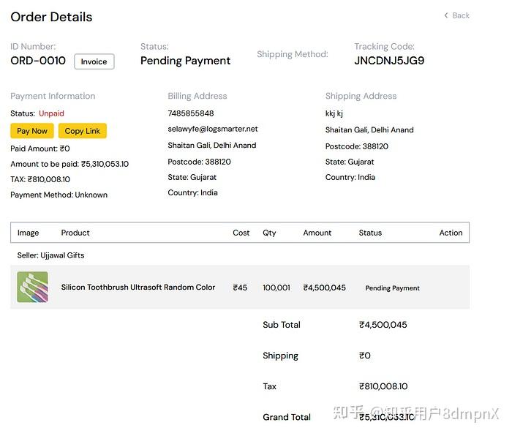Click Amount to be paid ₹5,310,053.10

pos(69,164)
